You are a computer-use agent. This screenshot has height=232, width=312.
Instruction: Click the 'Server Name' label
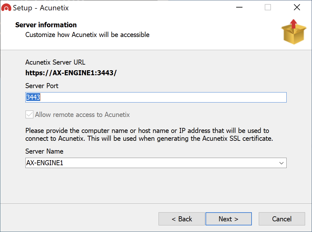click(44, 151)
